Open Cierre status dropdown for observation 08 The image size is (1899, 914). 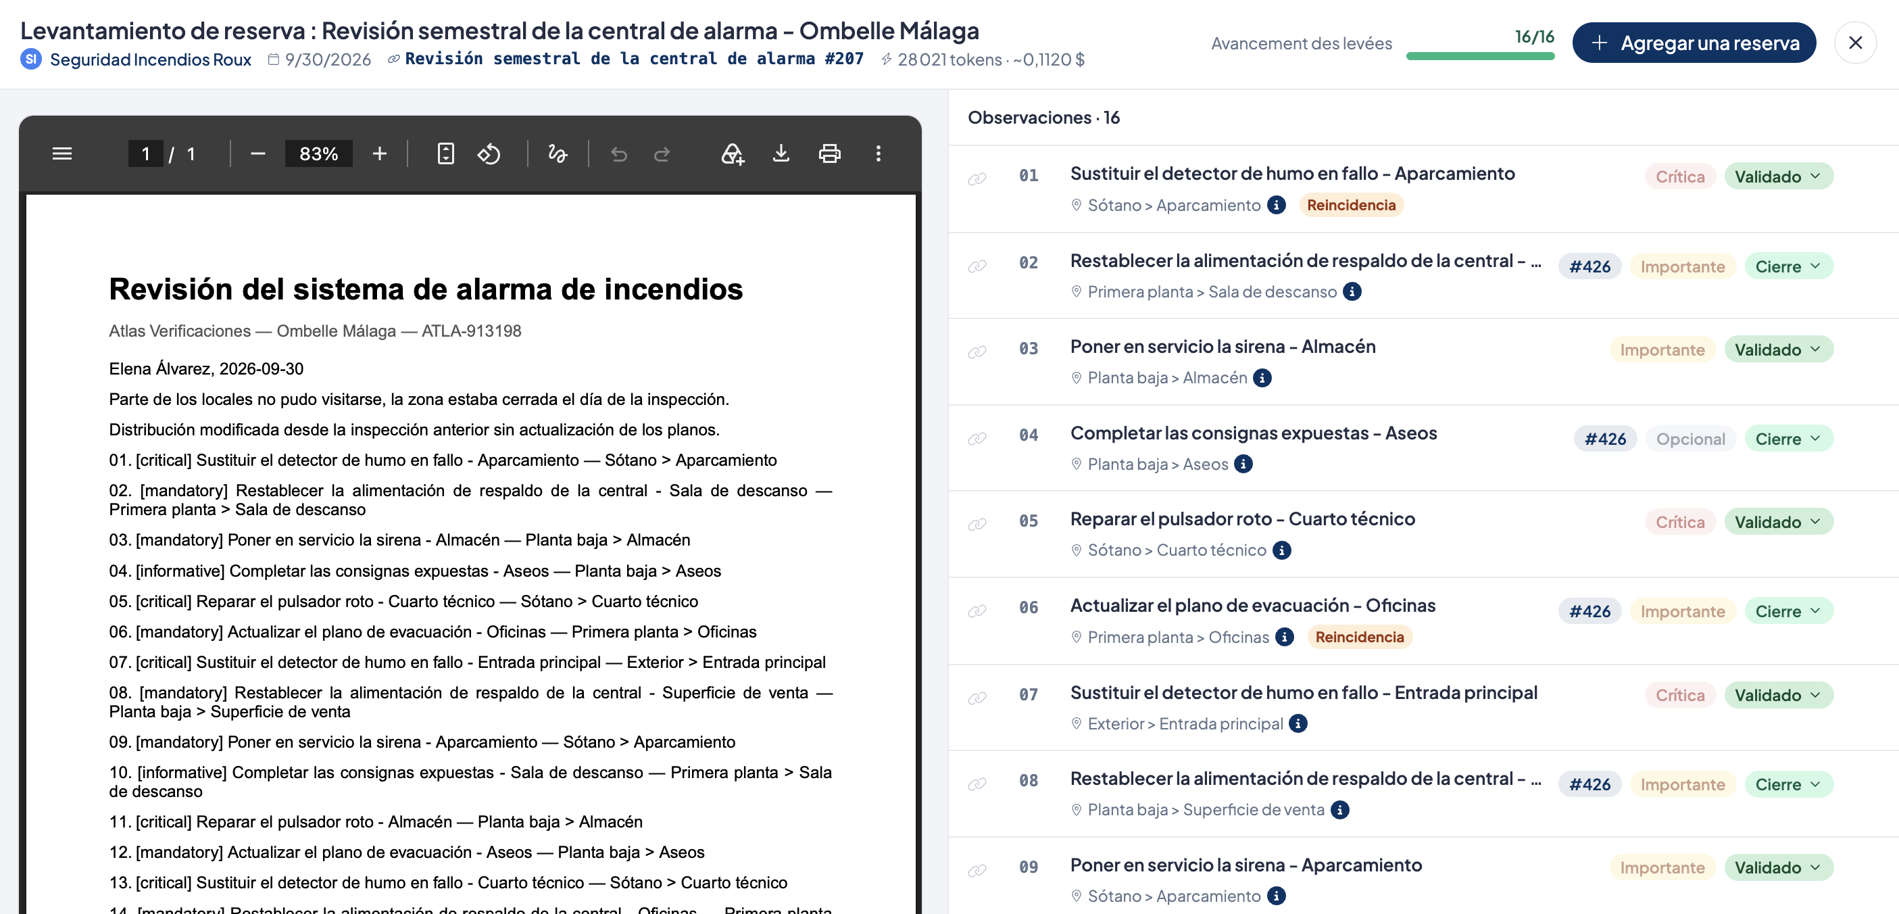(1787, 784)
